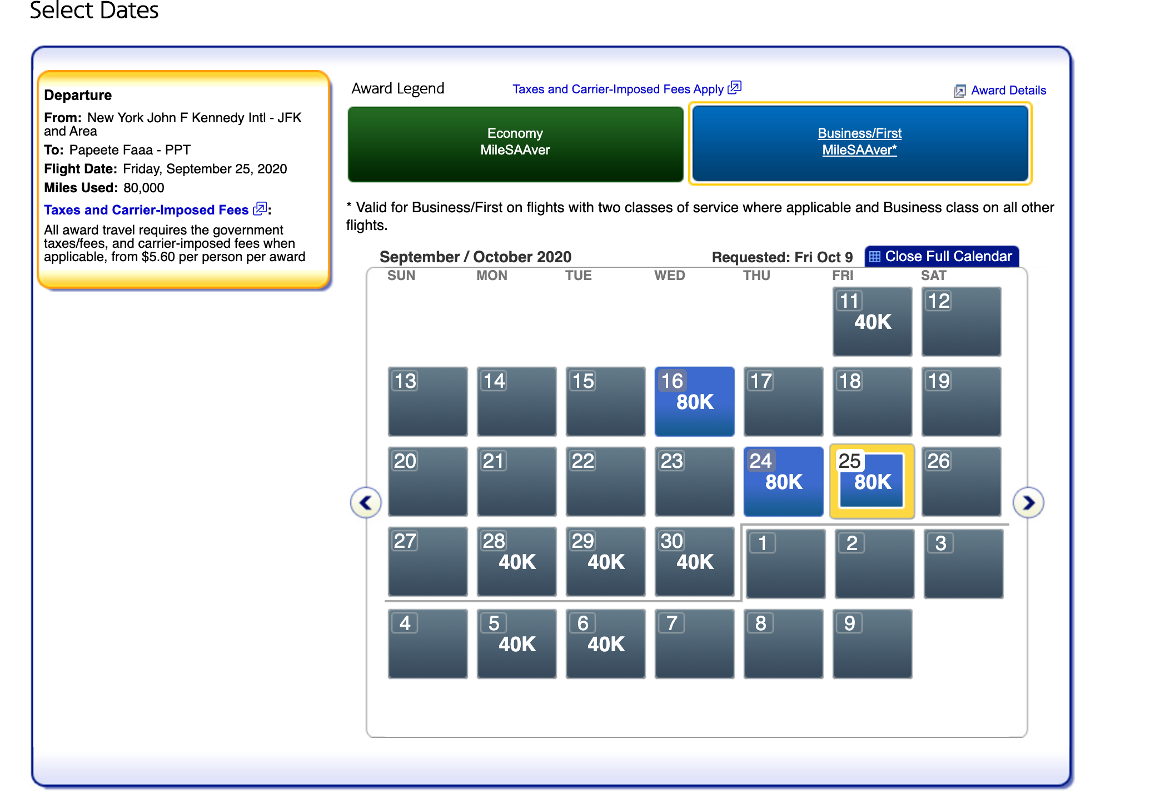Image resolution: width=1175 pixels, height=799 pixels.
Task: Choose September 11 at 40K miles
Action: point(872,321)
